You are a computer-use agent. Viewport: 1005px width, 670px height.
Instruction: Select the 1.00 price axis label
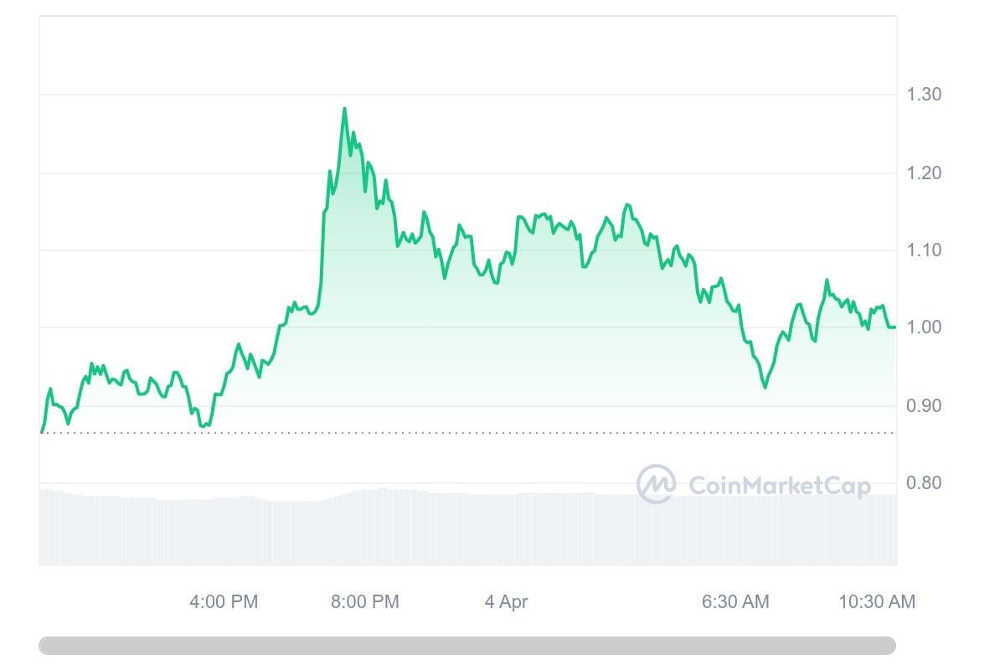[x=924, y=327]
